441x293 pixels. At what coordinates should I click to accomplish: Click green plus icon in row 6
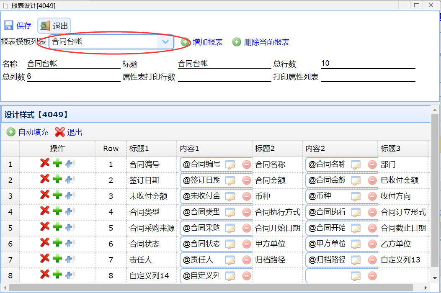[x=57, y=243]
